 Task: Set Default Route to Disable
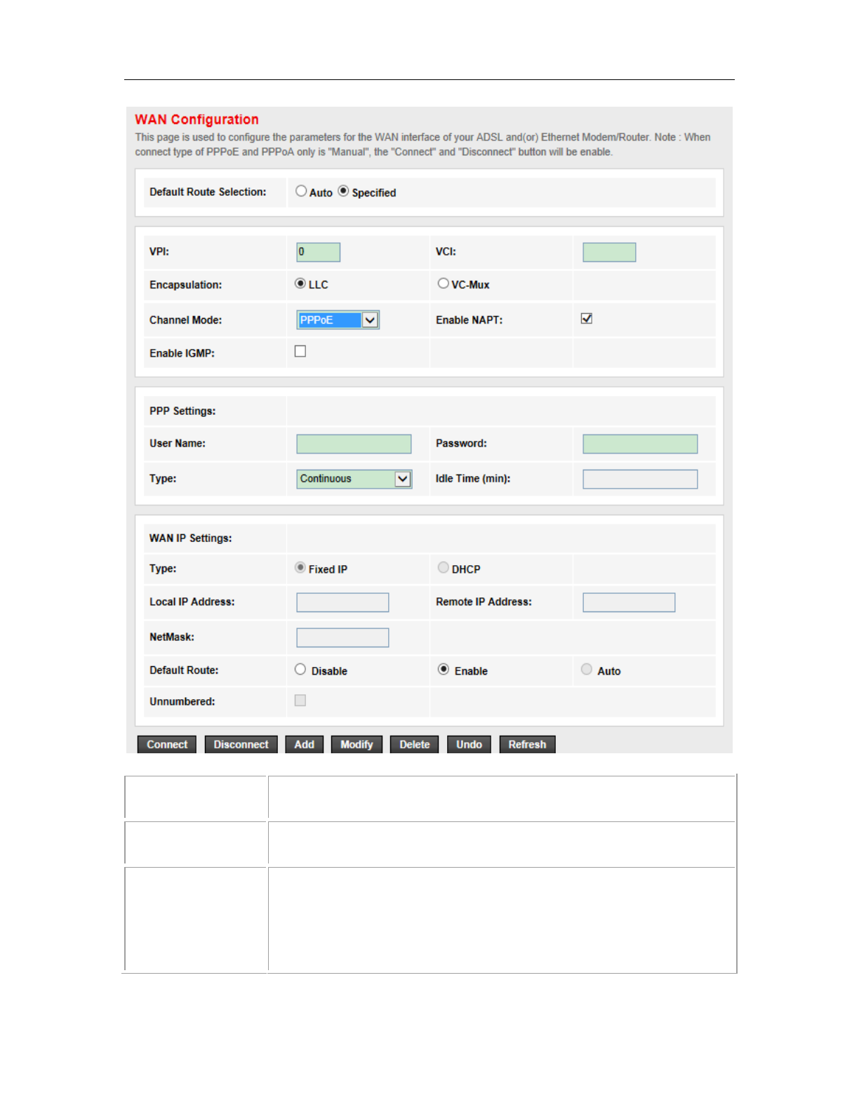coord(300,669)
